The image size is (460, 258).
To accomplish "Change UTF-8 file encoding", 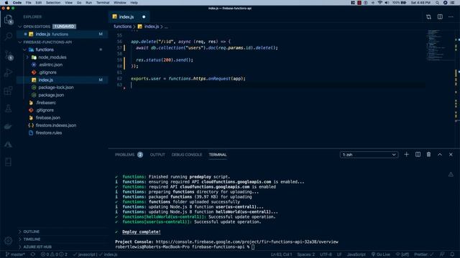I will (x=326, y=254).
